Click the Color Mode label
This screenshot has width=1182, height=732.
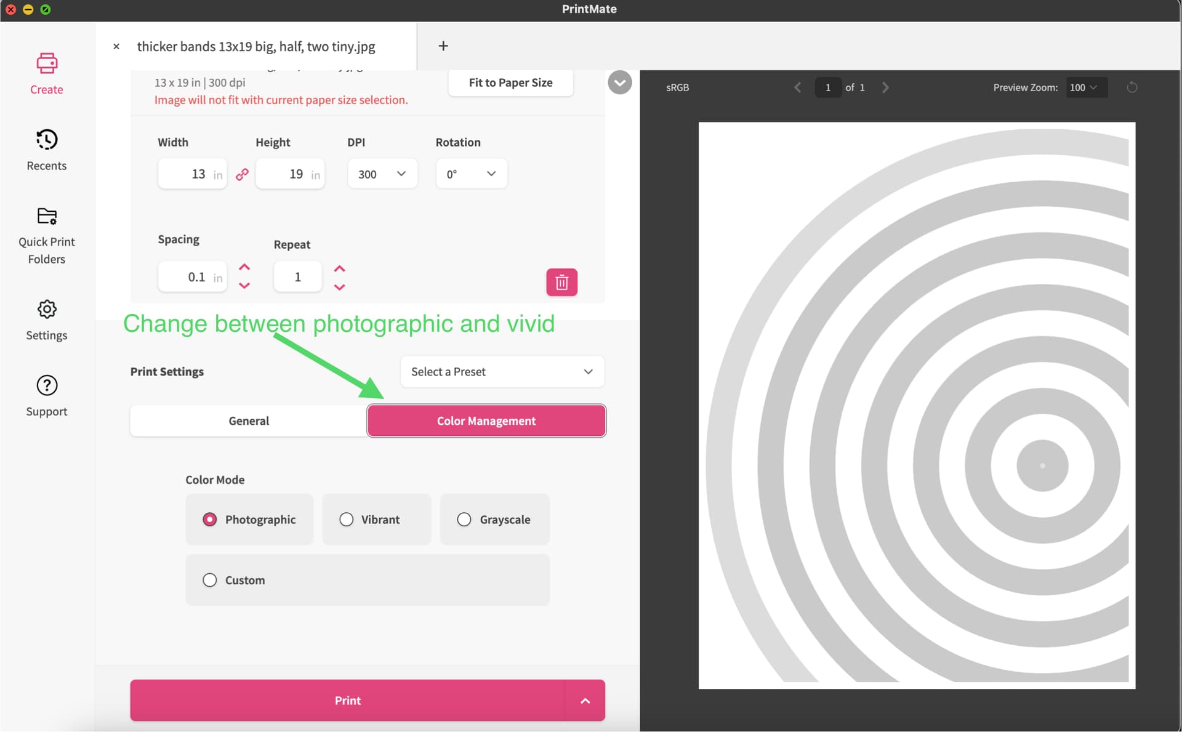point(215,480)
